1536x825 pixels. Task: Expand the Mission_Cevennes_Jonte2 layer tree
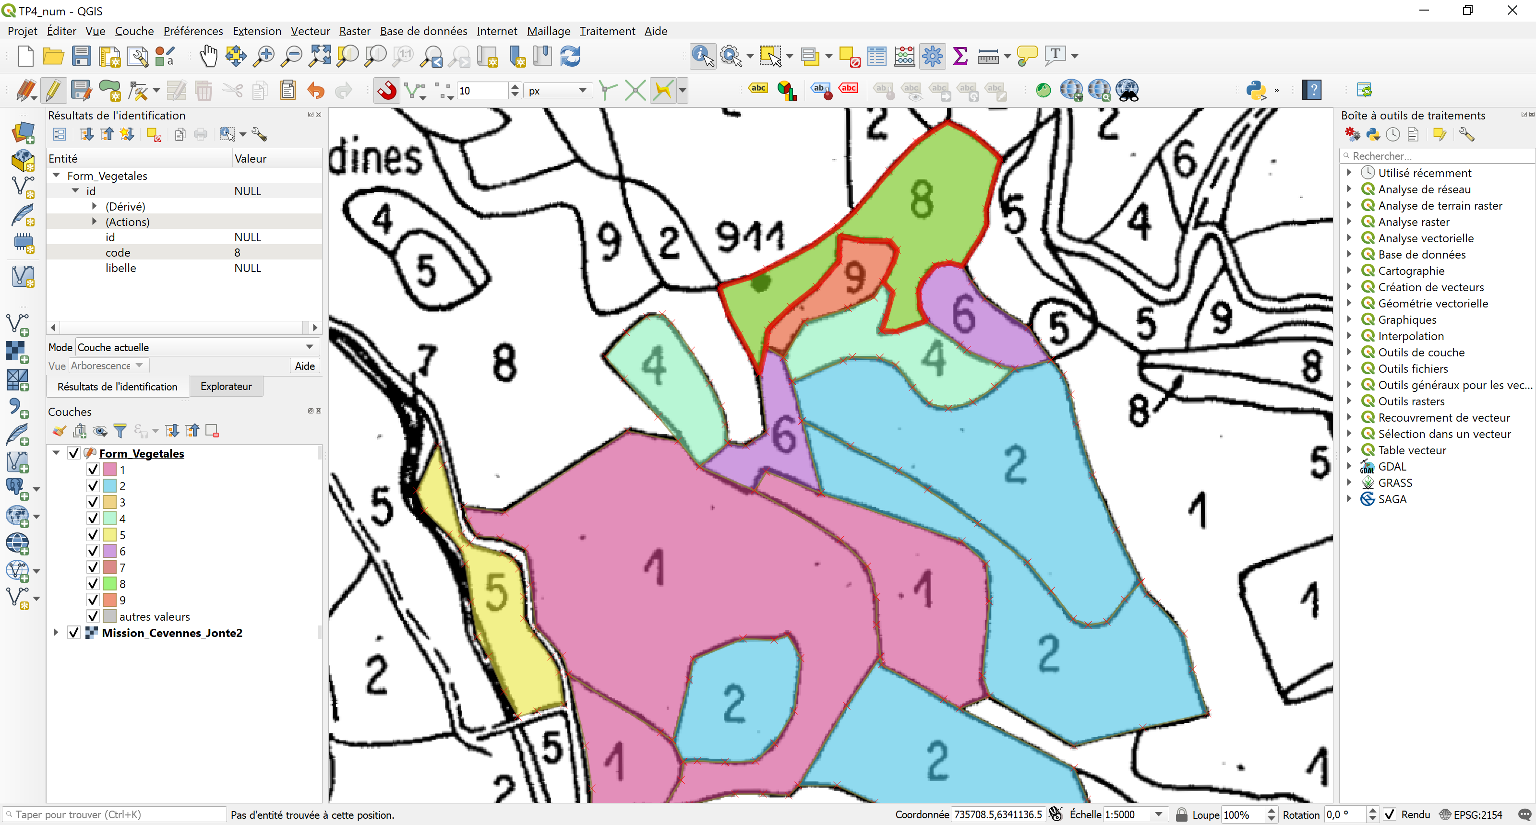[56, 633]
